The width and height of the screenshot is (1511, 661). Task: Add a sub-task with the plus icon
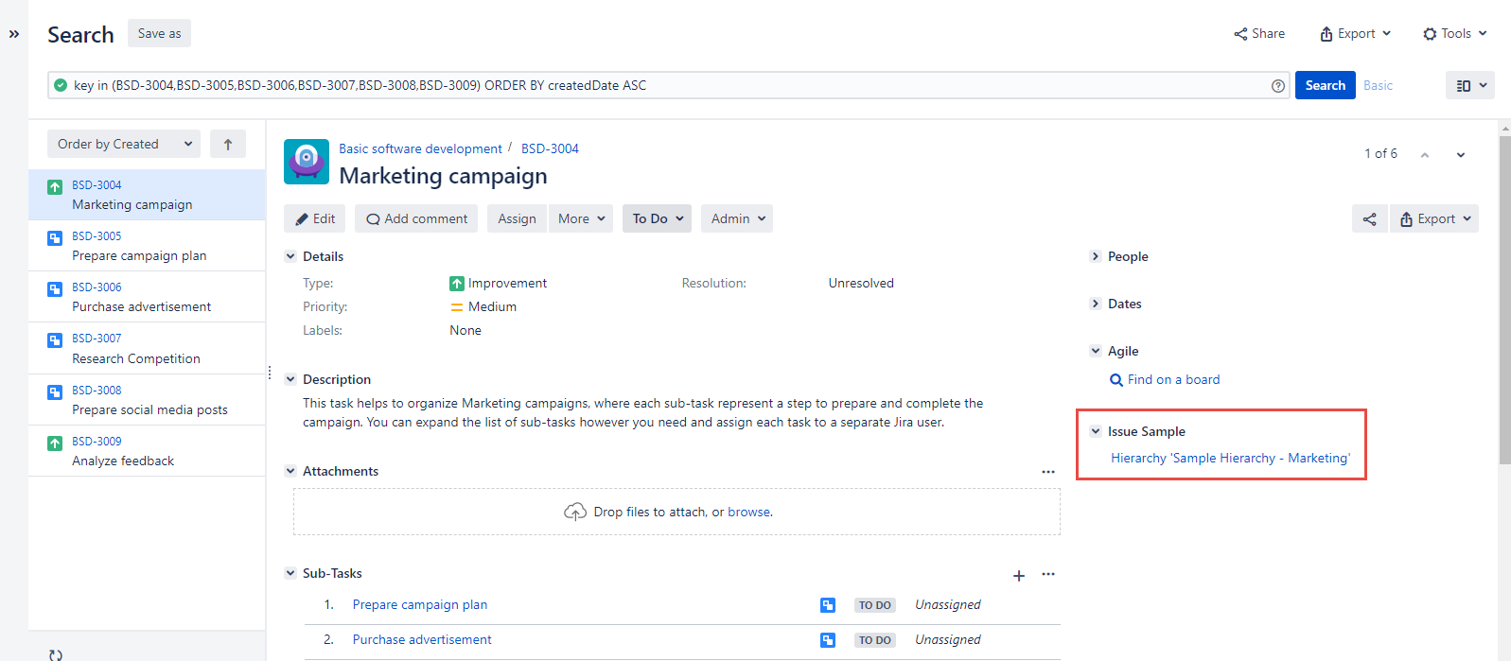point(1019,576)
